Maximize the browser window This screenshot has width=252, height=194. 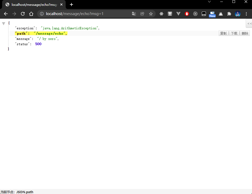[x=234, y=2]
